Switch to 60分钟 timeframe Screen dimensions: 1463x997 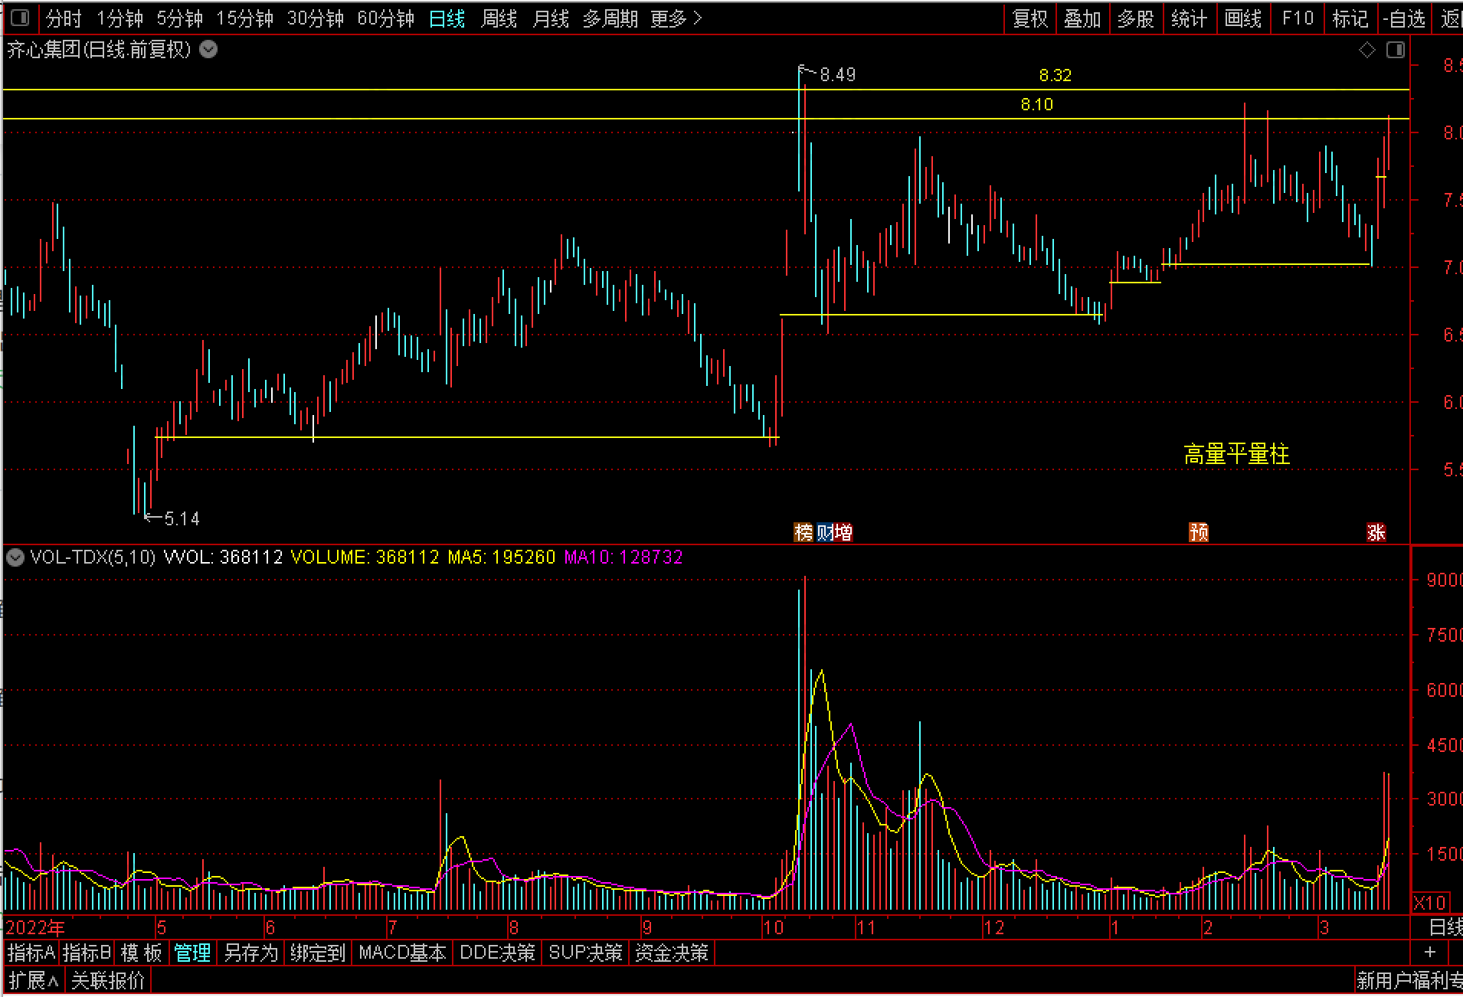pos(386,18)
